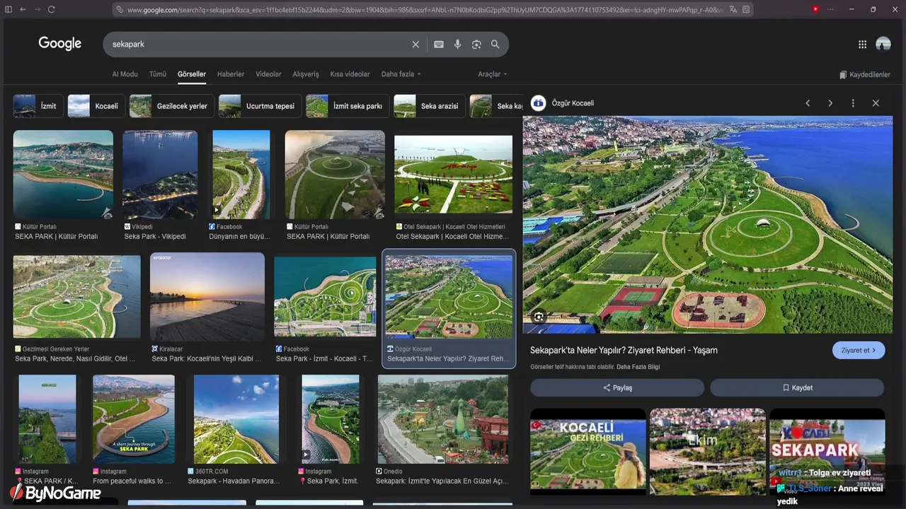Select the Görseller tab
906x509 pixels.
pos(192,74)
